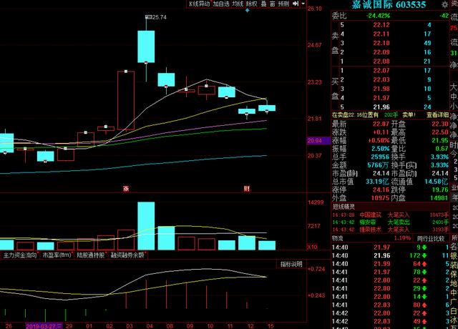Toggle the 均线 moving average display
This screenshot has width=458, height=329.
point(238,4)
